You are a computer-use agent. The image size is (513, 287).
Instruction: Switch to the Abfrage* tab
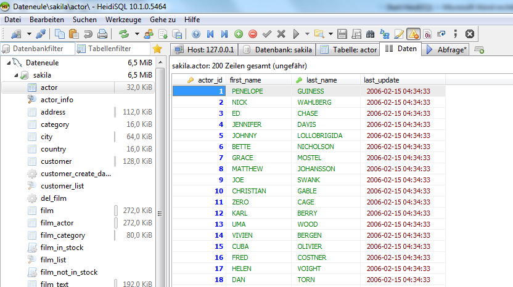point(446,49)
